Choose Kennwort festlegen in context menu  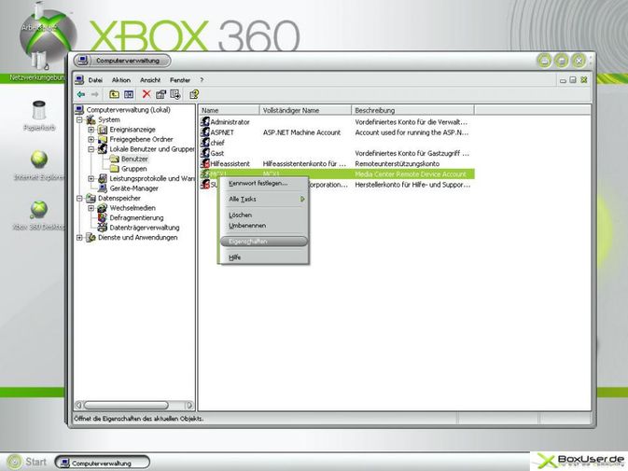click(x=264, y=184)
